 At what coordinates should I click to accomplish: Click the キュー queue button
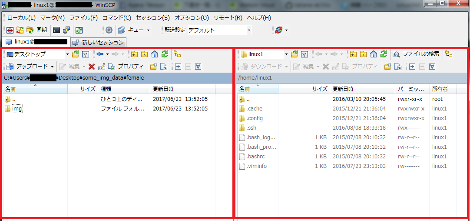[x=131, y=30]
